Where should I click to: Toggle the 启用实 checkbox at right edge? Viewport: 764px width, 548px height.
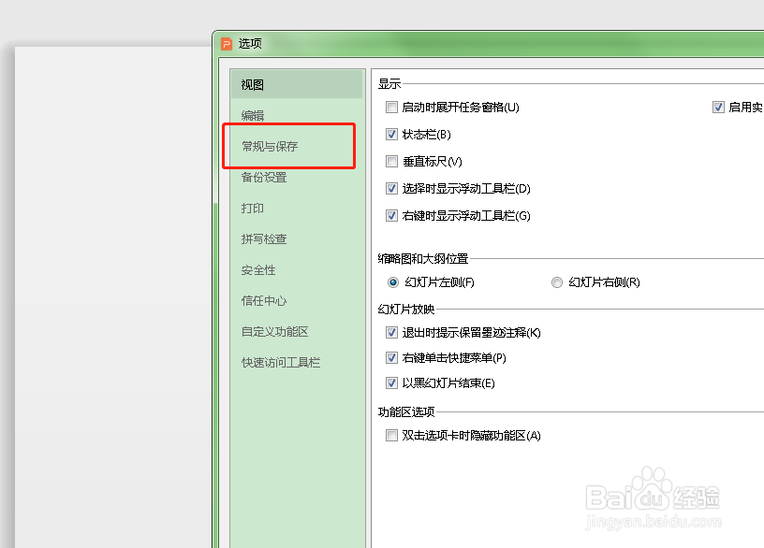click(x=718, y=107)
